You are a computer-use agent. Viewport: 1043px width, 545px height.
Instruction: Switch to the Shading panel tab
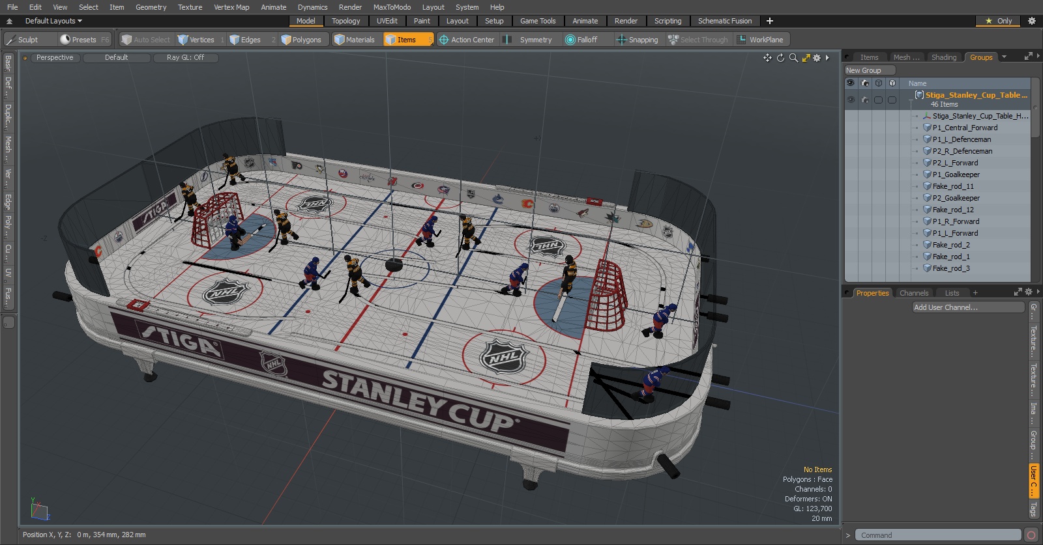943,57
